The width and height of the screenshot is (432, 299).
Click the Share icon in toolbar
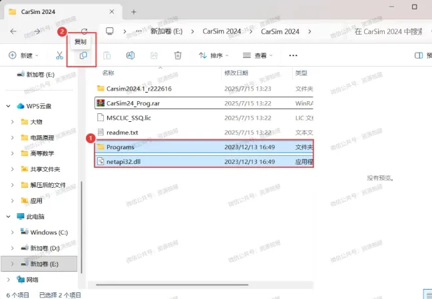pyautogui.click(x=154, y=55)
